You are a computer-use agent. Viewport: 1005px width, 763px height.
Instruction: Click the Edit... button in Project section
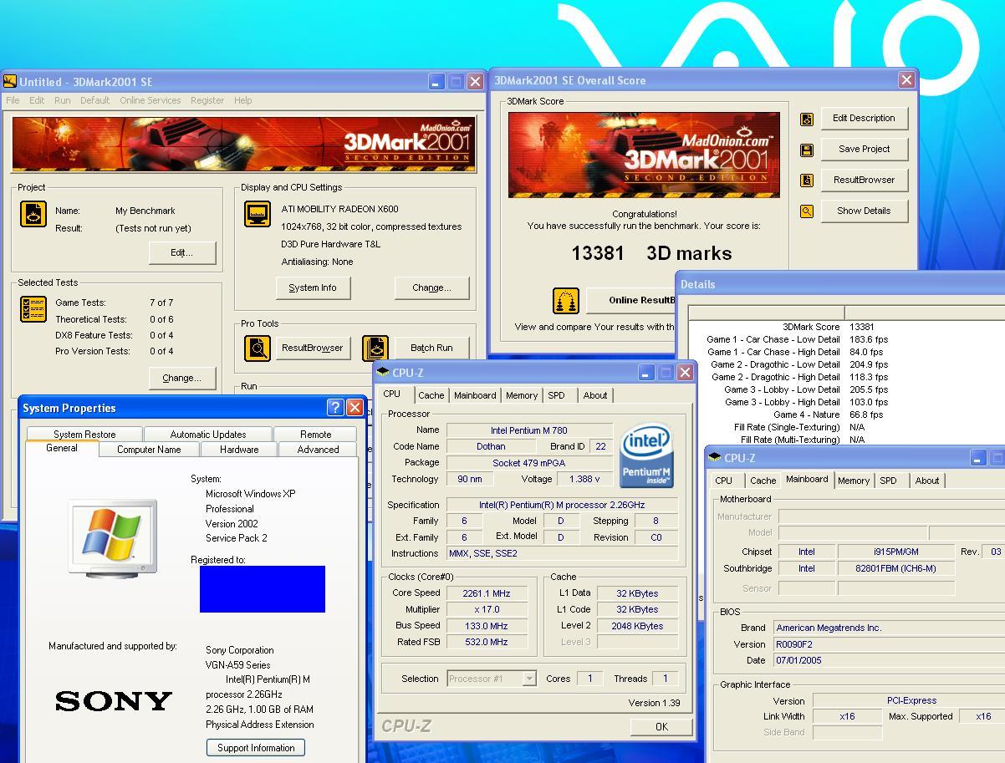(181, 252)
